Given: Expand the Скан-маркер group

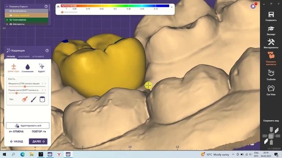Looking at the screenshot, I should tap(7, 20).
